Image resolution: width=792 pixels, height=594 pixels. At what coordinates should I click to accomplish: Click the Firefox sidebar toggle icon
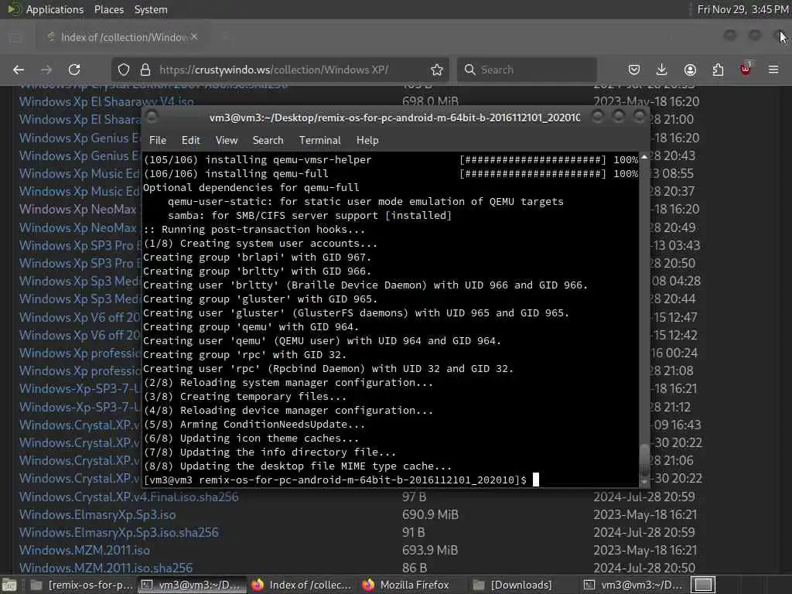click(15, 37)
